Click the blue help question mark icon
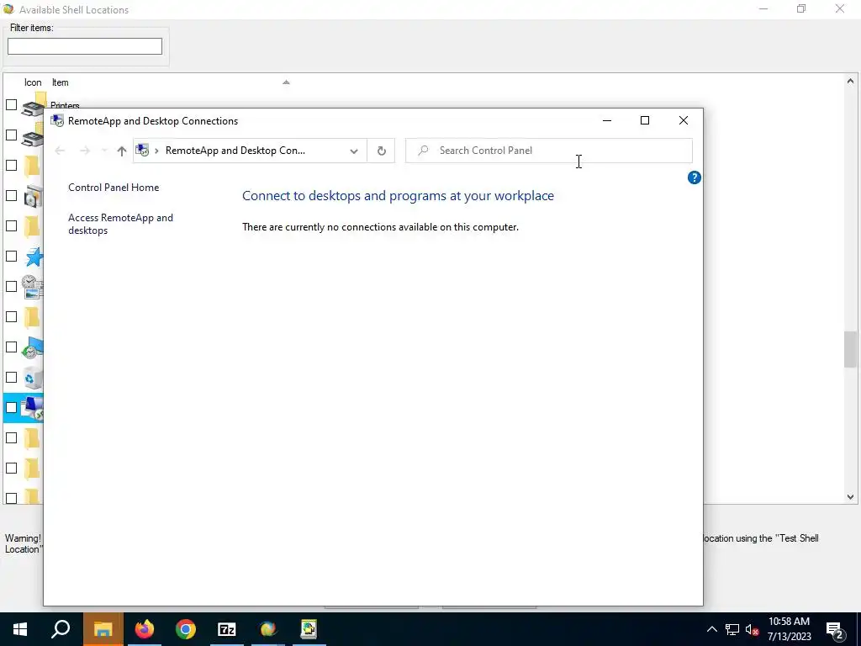Image resolution: width=861 pixels, height=646 pixels. [694, 177]
